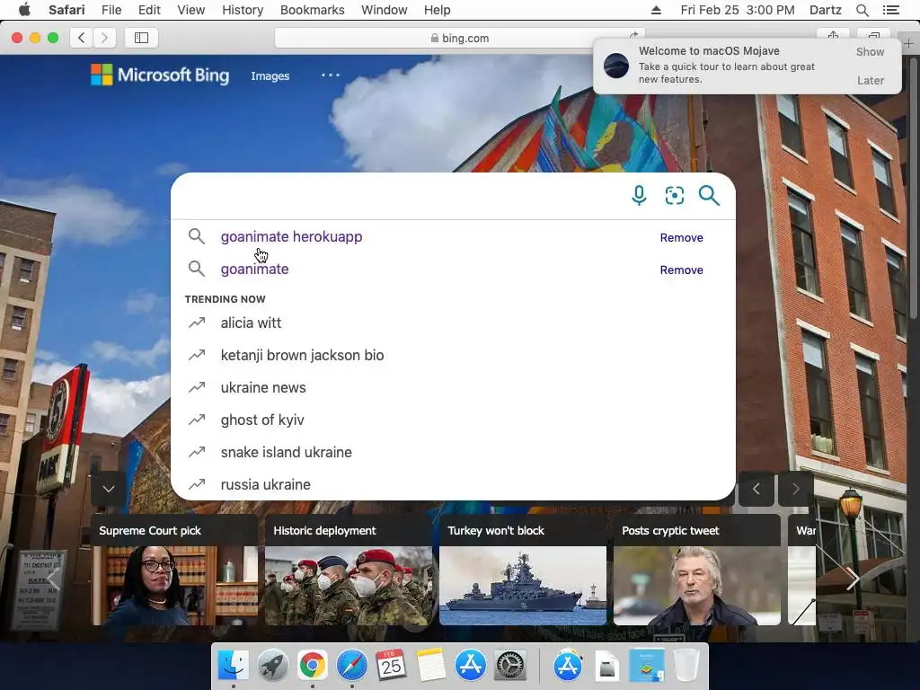The height and width of the screenshot is (690, 920).
Task: Click the Show button on Mojave notification
Action: 870,51
